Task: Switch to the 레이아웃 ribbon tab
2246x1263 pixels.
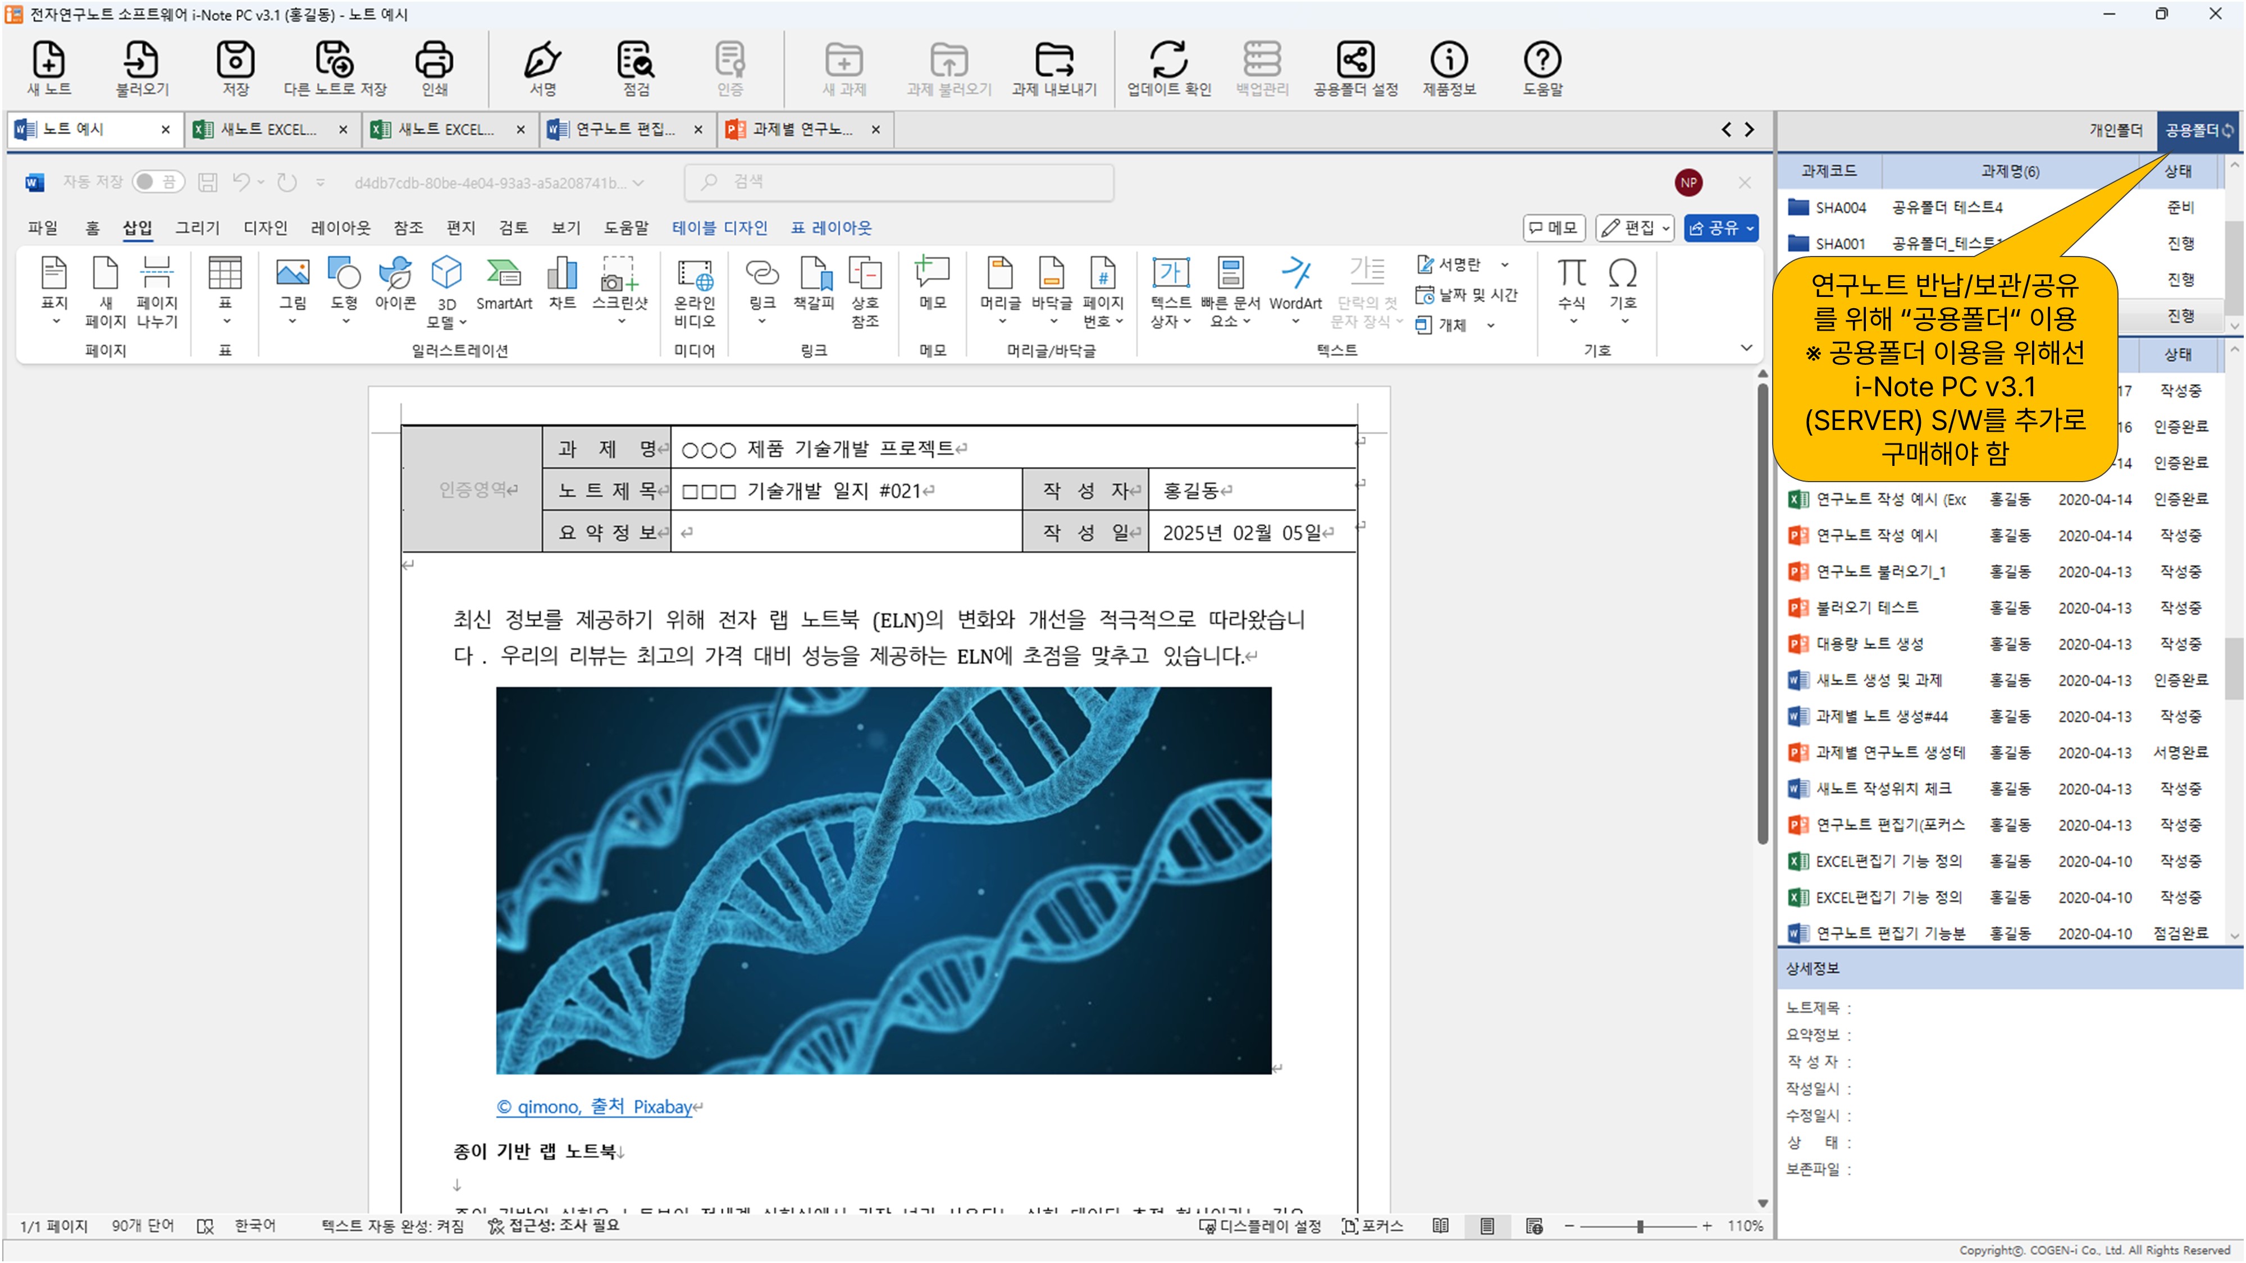Action: (340, 228)
